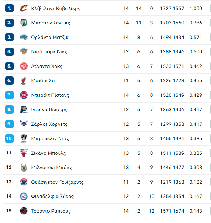Open the Orlando Magic logo icon
This screenshot has width=211, height=223.
24,37
